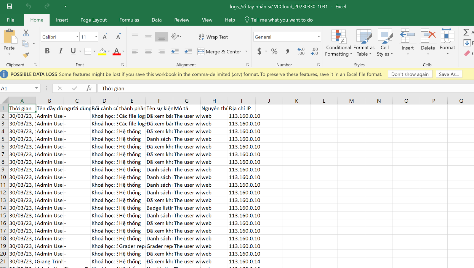This screenshot has width=474, height=268.
Task: Click Increase Indent icon
Action: [188, 51]
